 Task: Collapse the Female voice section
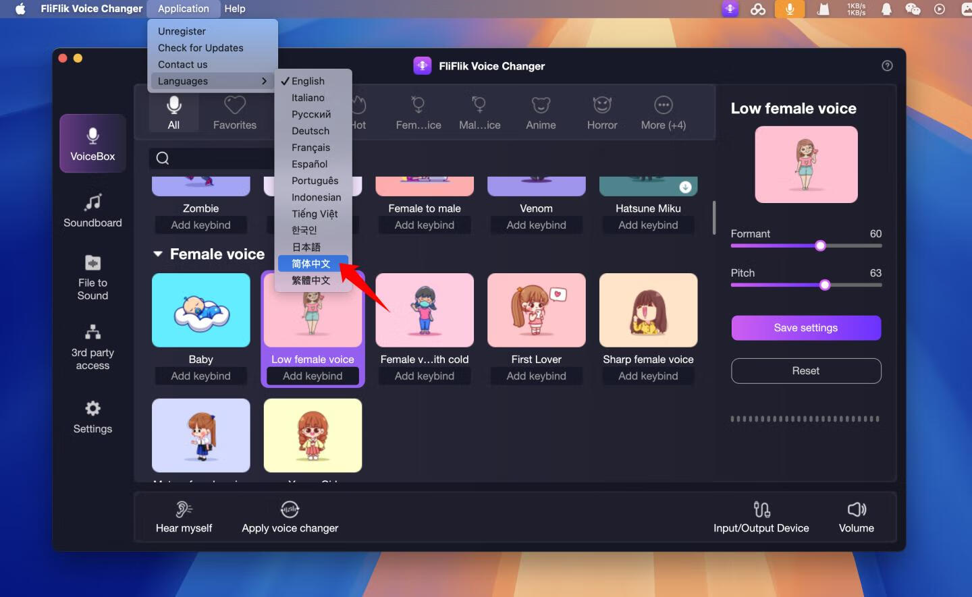point(157,254)
